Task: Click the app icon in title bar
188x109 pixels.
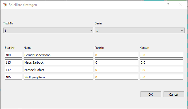Action: (5, 5)
